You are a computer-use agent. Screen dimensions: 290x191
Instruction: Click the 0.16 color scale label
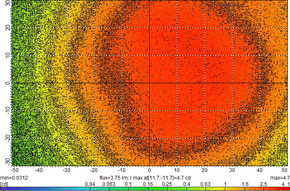(x=148, y=184)
